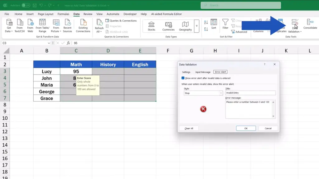Click the Get Data icon

(x=9, y=23)
